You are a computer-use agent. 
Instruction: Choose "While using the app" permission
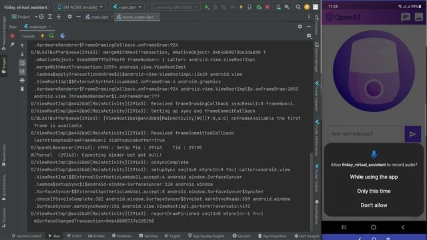[374, 177]
